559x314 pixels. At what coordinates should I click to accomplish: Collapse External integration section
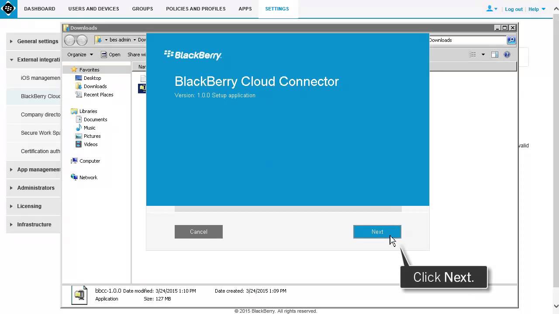click(34, 60)
